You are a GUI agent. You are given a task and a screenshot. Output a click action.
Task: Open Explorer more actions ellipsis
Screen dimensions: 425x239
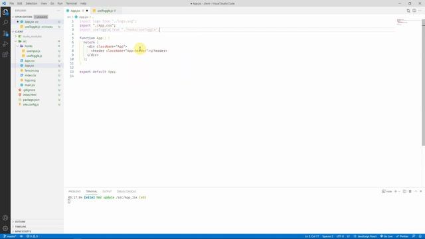point(58,11)
